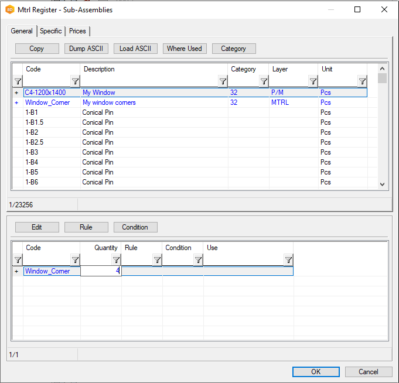Click the Use column filter funnel icon
The width and height of the screenshot is (399, 383).
pos(288,260)
